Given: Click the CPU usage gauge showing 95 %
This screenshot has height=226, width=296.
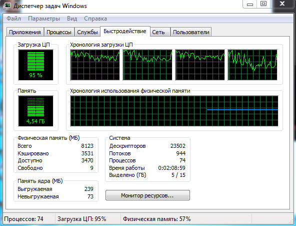Looking at the screenshot, I should coord(35,65).
